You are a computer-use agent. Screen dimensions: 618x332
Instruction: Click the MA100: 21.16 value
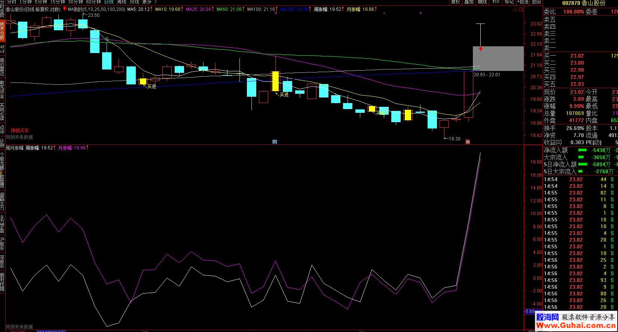(x=261, y=9)
